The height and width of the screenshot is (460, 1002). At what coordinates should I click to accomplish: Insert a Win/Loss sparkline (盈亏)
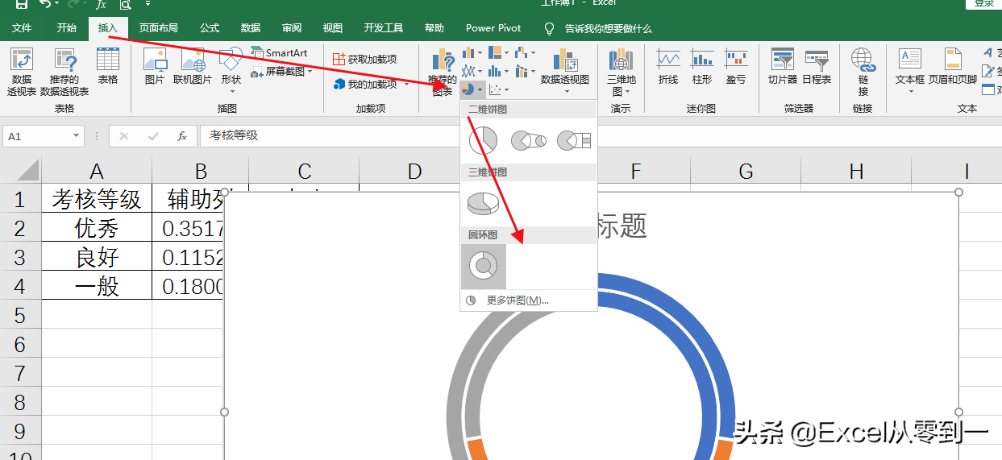[736, 66]
